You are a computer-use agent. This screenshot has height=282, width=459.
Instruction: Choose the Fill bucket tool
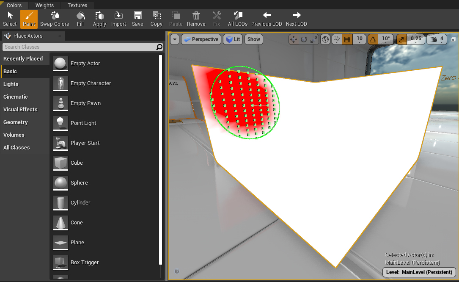click(x=80, y=19)
